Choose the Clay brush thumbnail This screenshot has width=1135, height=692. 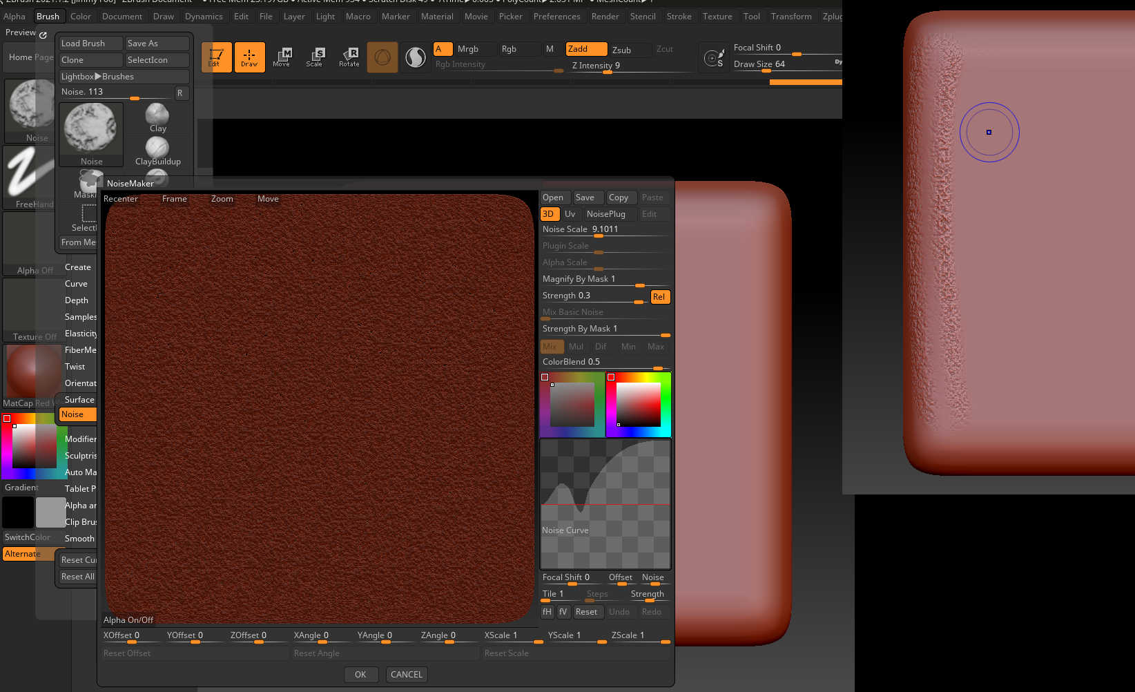tap(157, 117)
